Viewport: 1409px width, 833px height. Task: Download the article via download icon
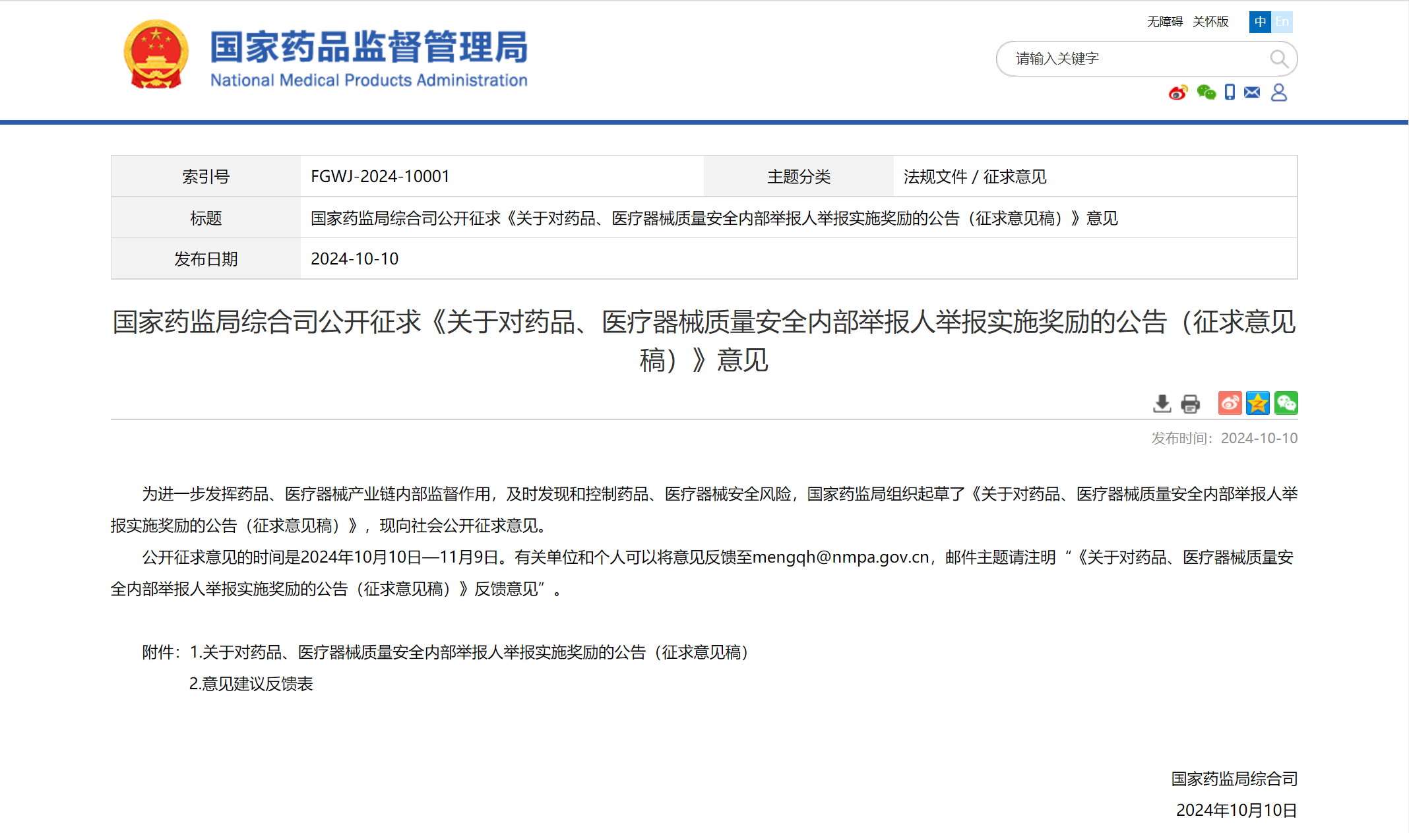pyautogui.click(x=1162, y=404)
